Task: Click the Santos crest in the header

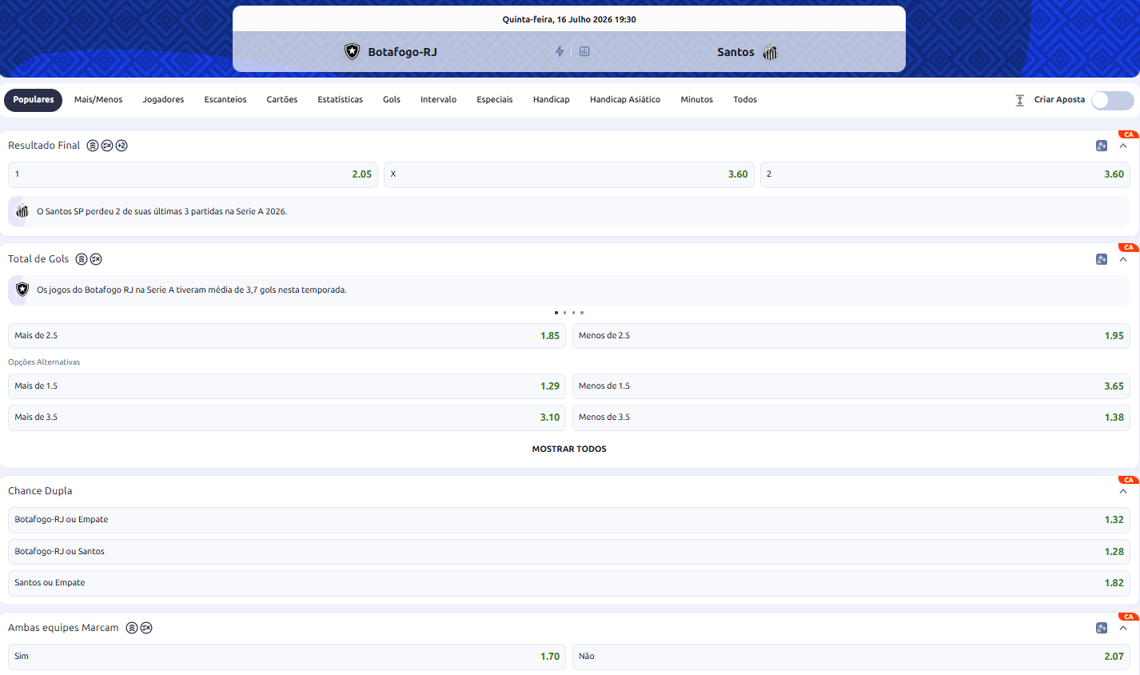Action: coord(770,52)
